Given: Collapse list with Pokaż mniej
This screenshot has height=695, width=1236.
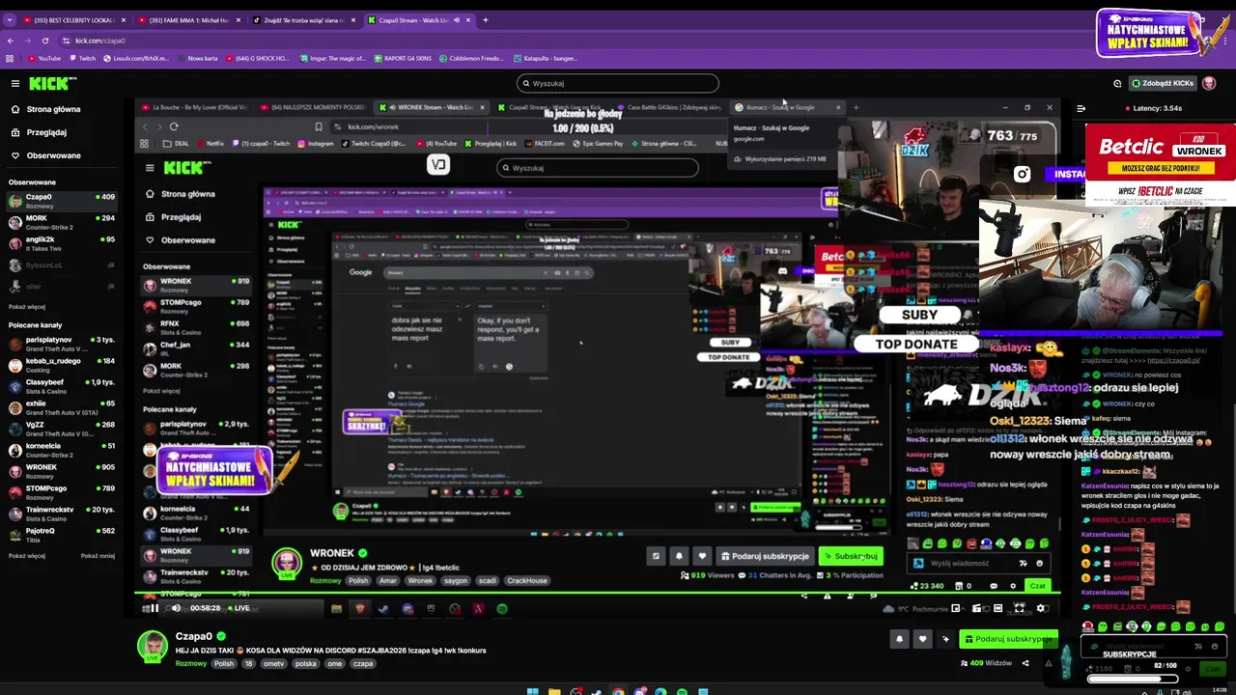Looking at the screenshot, I should pyautogui.click(x=98, y=556).
